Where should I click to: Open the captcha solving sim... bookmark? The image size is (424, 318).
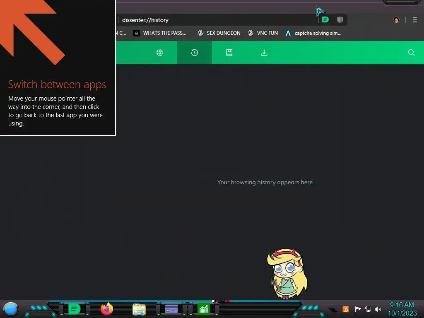click(x=313, y=33)
